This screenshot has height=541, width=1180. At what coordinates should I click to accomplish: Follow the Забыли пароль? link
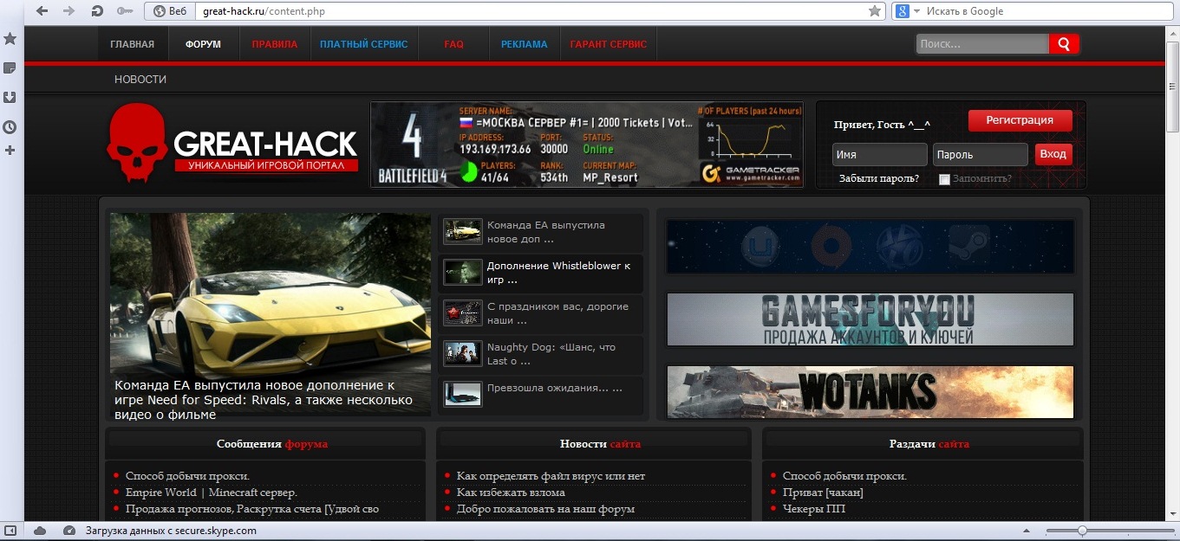(878, 178)
